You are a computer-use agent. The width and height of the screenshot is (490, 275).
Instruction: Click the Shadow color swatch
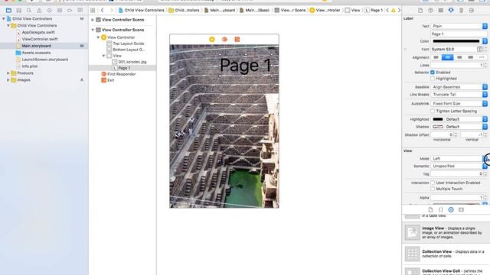(438, 127)
